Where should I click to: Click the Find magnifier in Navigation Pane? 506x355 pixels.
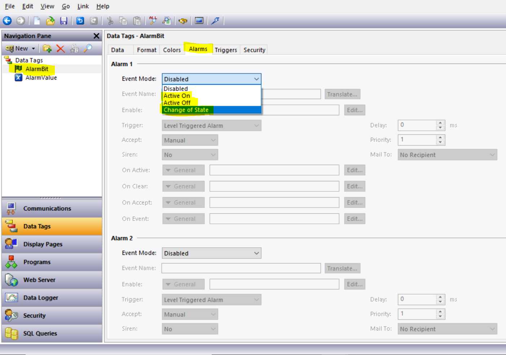pyautogui.click(x=88, y=48)
